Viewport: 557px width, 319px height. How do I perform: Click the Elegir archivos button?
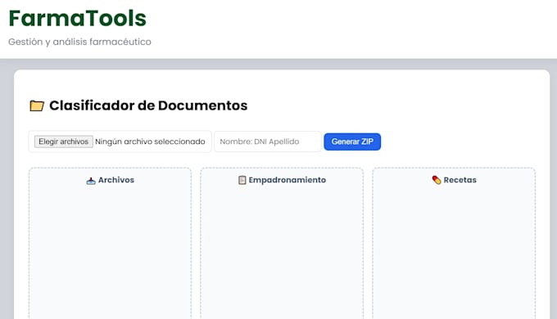coord(64,142)
